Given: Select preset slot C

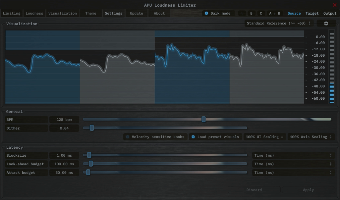Looking at the screenshot, I should 261,14.
